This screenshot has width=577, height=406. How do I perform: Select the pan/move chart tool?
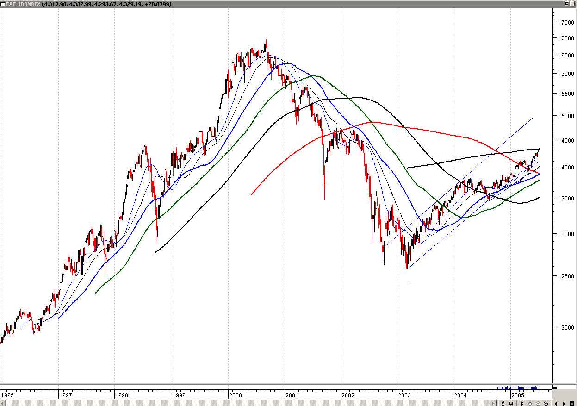click(530, 403)
